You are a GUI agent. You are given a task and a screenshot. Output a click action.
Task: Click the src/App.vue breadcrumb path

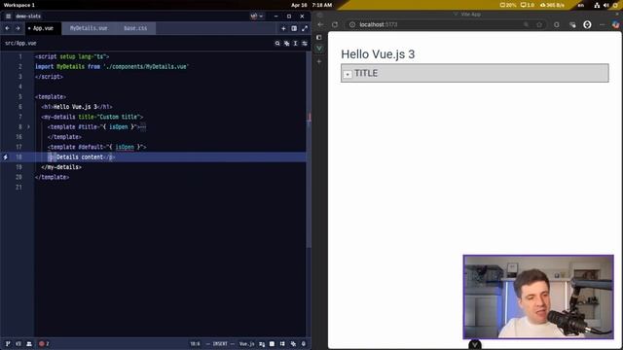pos(20,43)
